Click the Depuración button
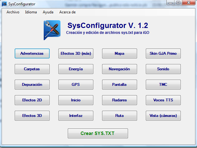Image resolution: width=197 pixels, height=148 pixels. pos(32,85)
